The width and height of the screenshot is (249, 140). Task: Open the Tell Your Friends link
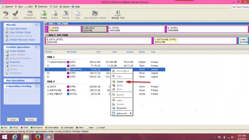[x=240, y=7]
